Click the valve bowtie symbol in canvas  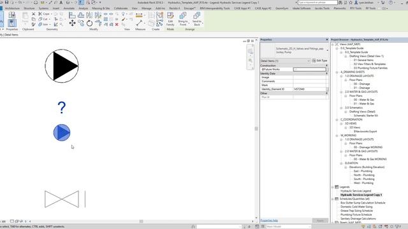pyautogui.click(x=62, y=199)
